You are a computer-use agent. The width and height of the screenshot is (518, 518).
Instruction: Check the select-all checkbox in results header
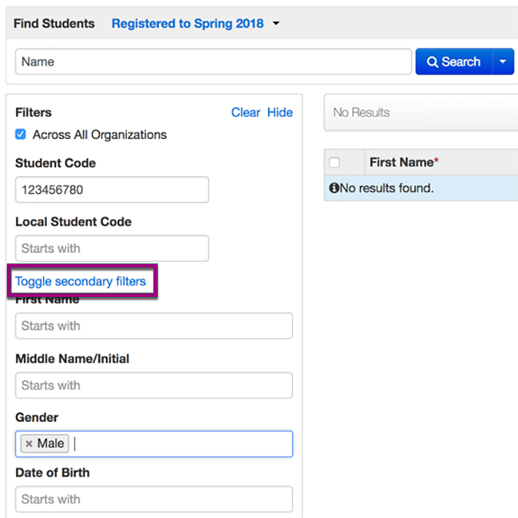point(335,163)
